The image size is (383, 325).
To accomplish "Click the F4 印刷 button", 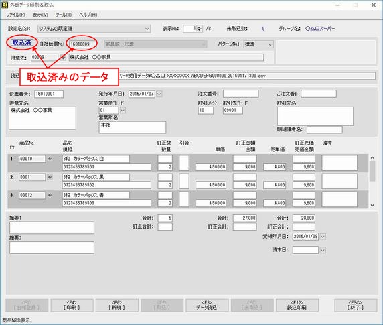I will click(72, 305).
